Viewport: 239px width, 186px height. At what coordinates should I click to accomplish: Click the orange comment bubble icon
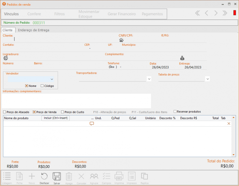[92, 123]
